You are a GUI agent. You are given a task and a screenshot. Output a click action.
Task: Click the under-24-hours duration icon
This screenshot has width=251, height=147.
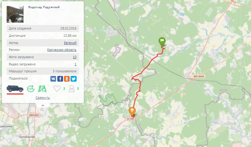pos(31,89)
